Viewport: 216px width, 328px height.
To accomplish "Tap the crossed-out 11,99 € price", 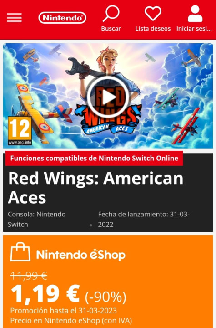I will [x=29, y=276].
